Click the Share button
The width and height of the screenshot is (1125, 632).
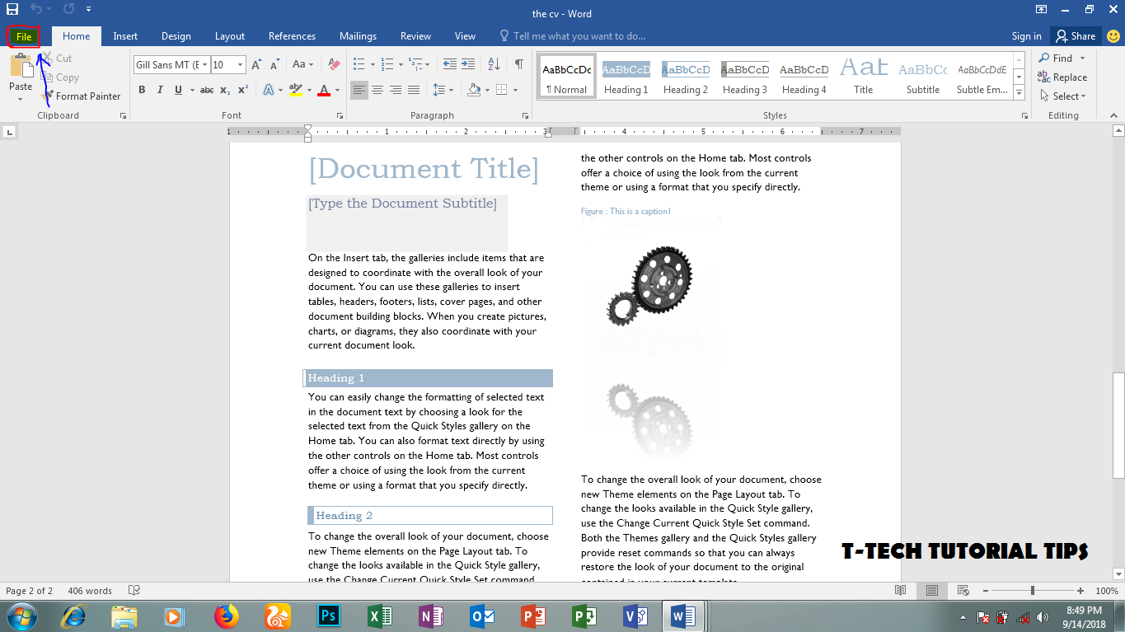(1075, 36)
